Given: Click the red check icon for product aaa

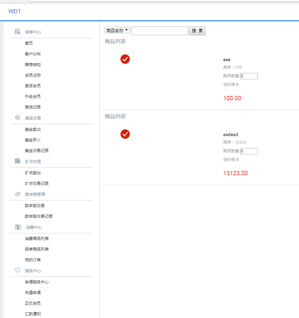Looking at the screenshot, I should coord(125,59).
